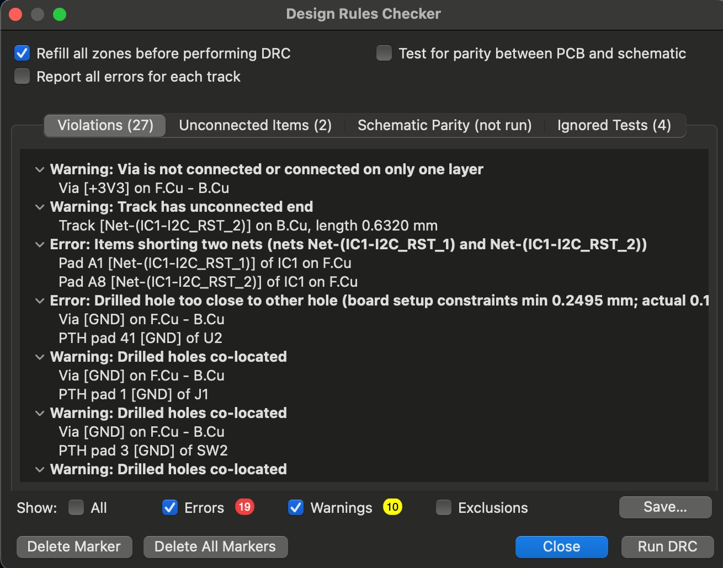Collapse the Track has unconnected end warning
This screenshot has height=568, width=723.
(x=40, y=207)
